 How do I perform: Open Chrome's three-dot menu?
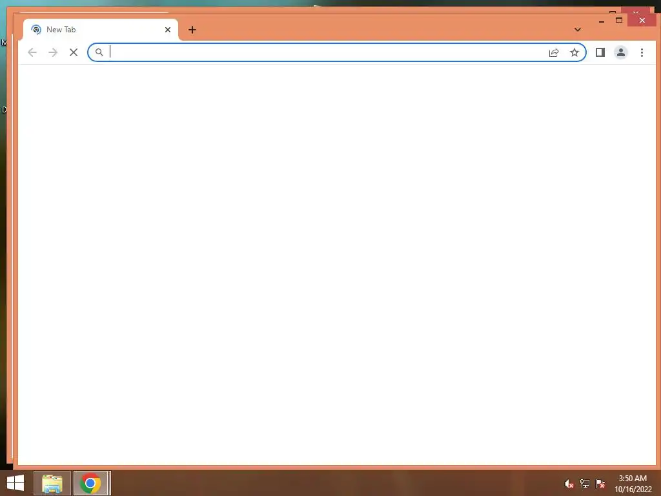(642, 52)
